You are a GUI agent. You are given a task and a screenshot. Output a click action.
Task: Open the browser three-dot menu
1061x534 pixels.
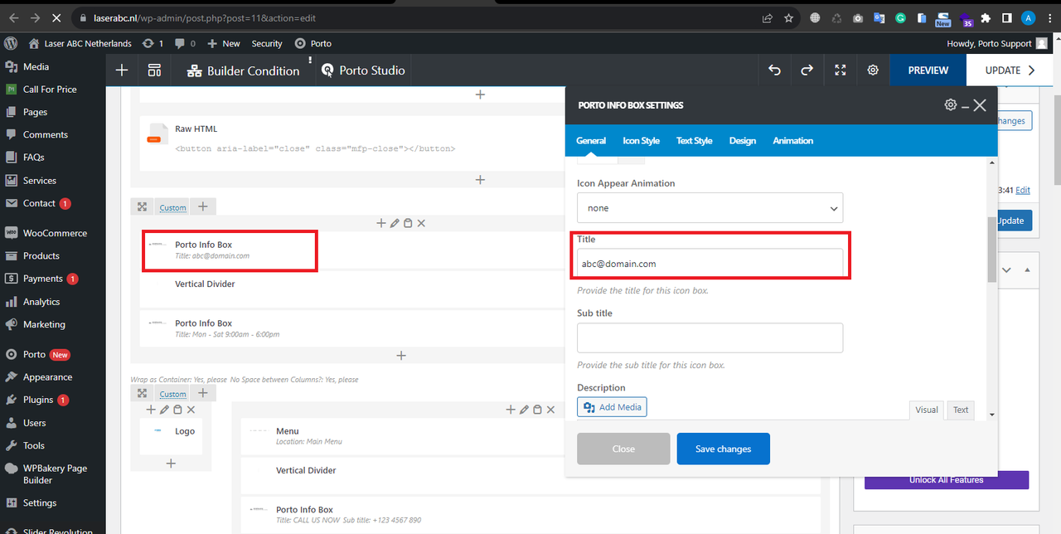coord(1049,17)
